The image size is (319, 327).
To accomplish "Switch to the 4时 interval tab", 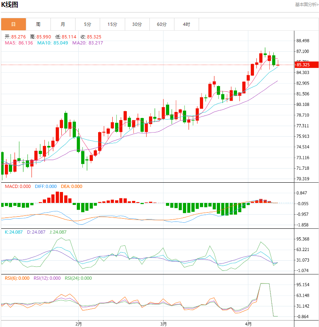I will 187,24.
